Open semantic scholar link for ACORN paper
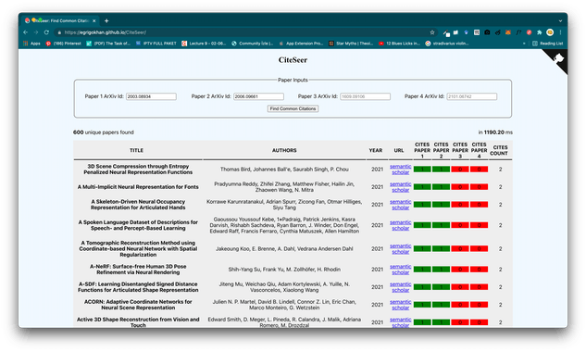The width and height of the screenshot is (586, 352). click(x=400, y=305)
